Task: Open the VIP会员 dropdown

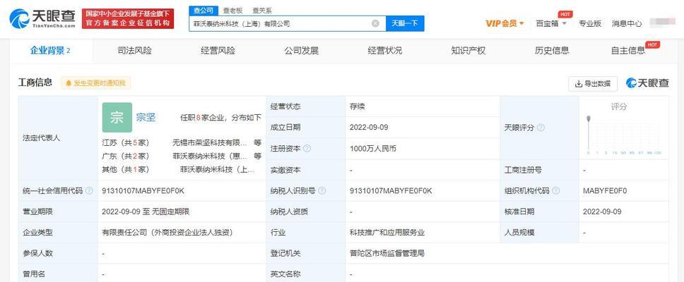Action: [x=505, y=23]
